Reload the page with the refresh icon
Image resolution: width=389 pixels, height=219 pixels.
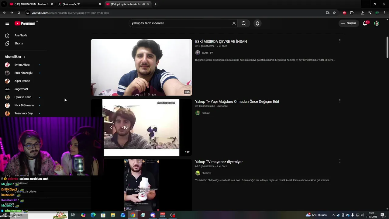(x=19, y=13)
